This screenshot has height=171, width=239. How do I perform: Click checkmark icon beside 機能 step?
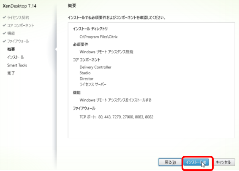click(4, 33)
